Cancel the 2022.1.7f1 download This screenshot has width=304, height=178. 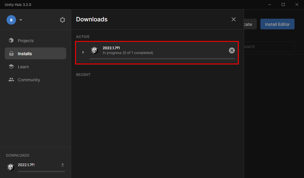click(232, 50)
